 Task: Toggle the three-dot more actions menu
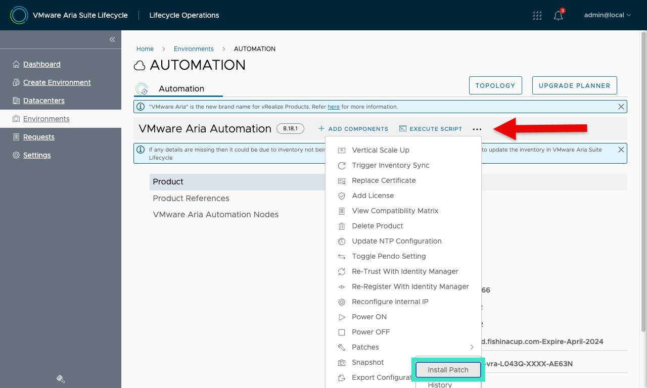pos(477,129)
